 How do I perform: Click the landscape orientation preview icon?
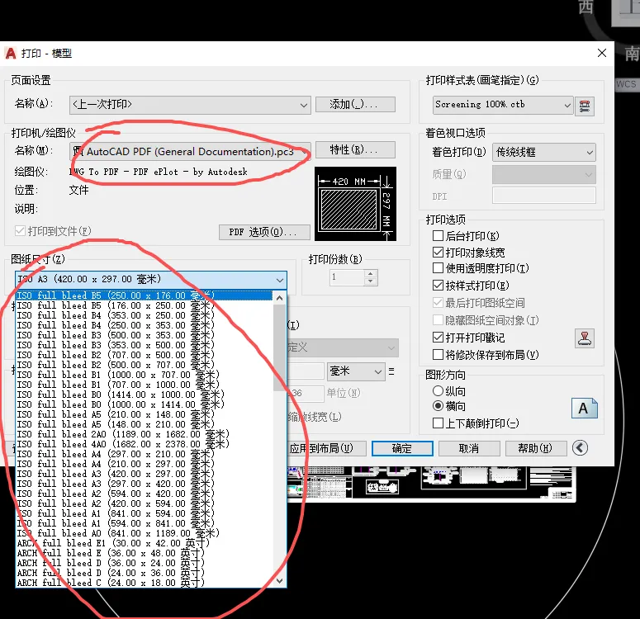click(585, 408)
